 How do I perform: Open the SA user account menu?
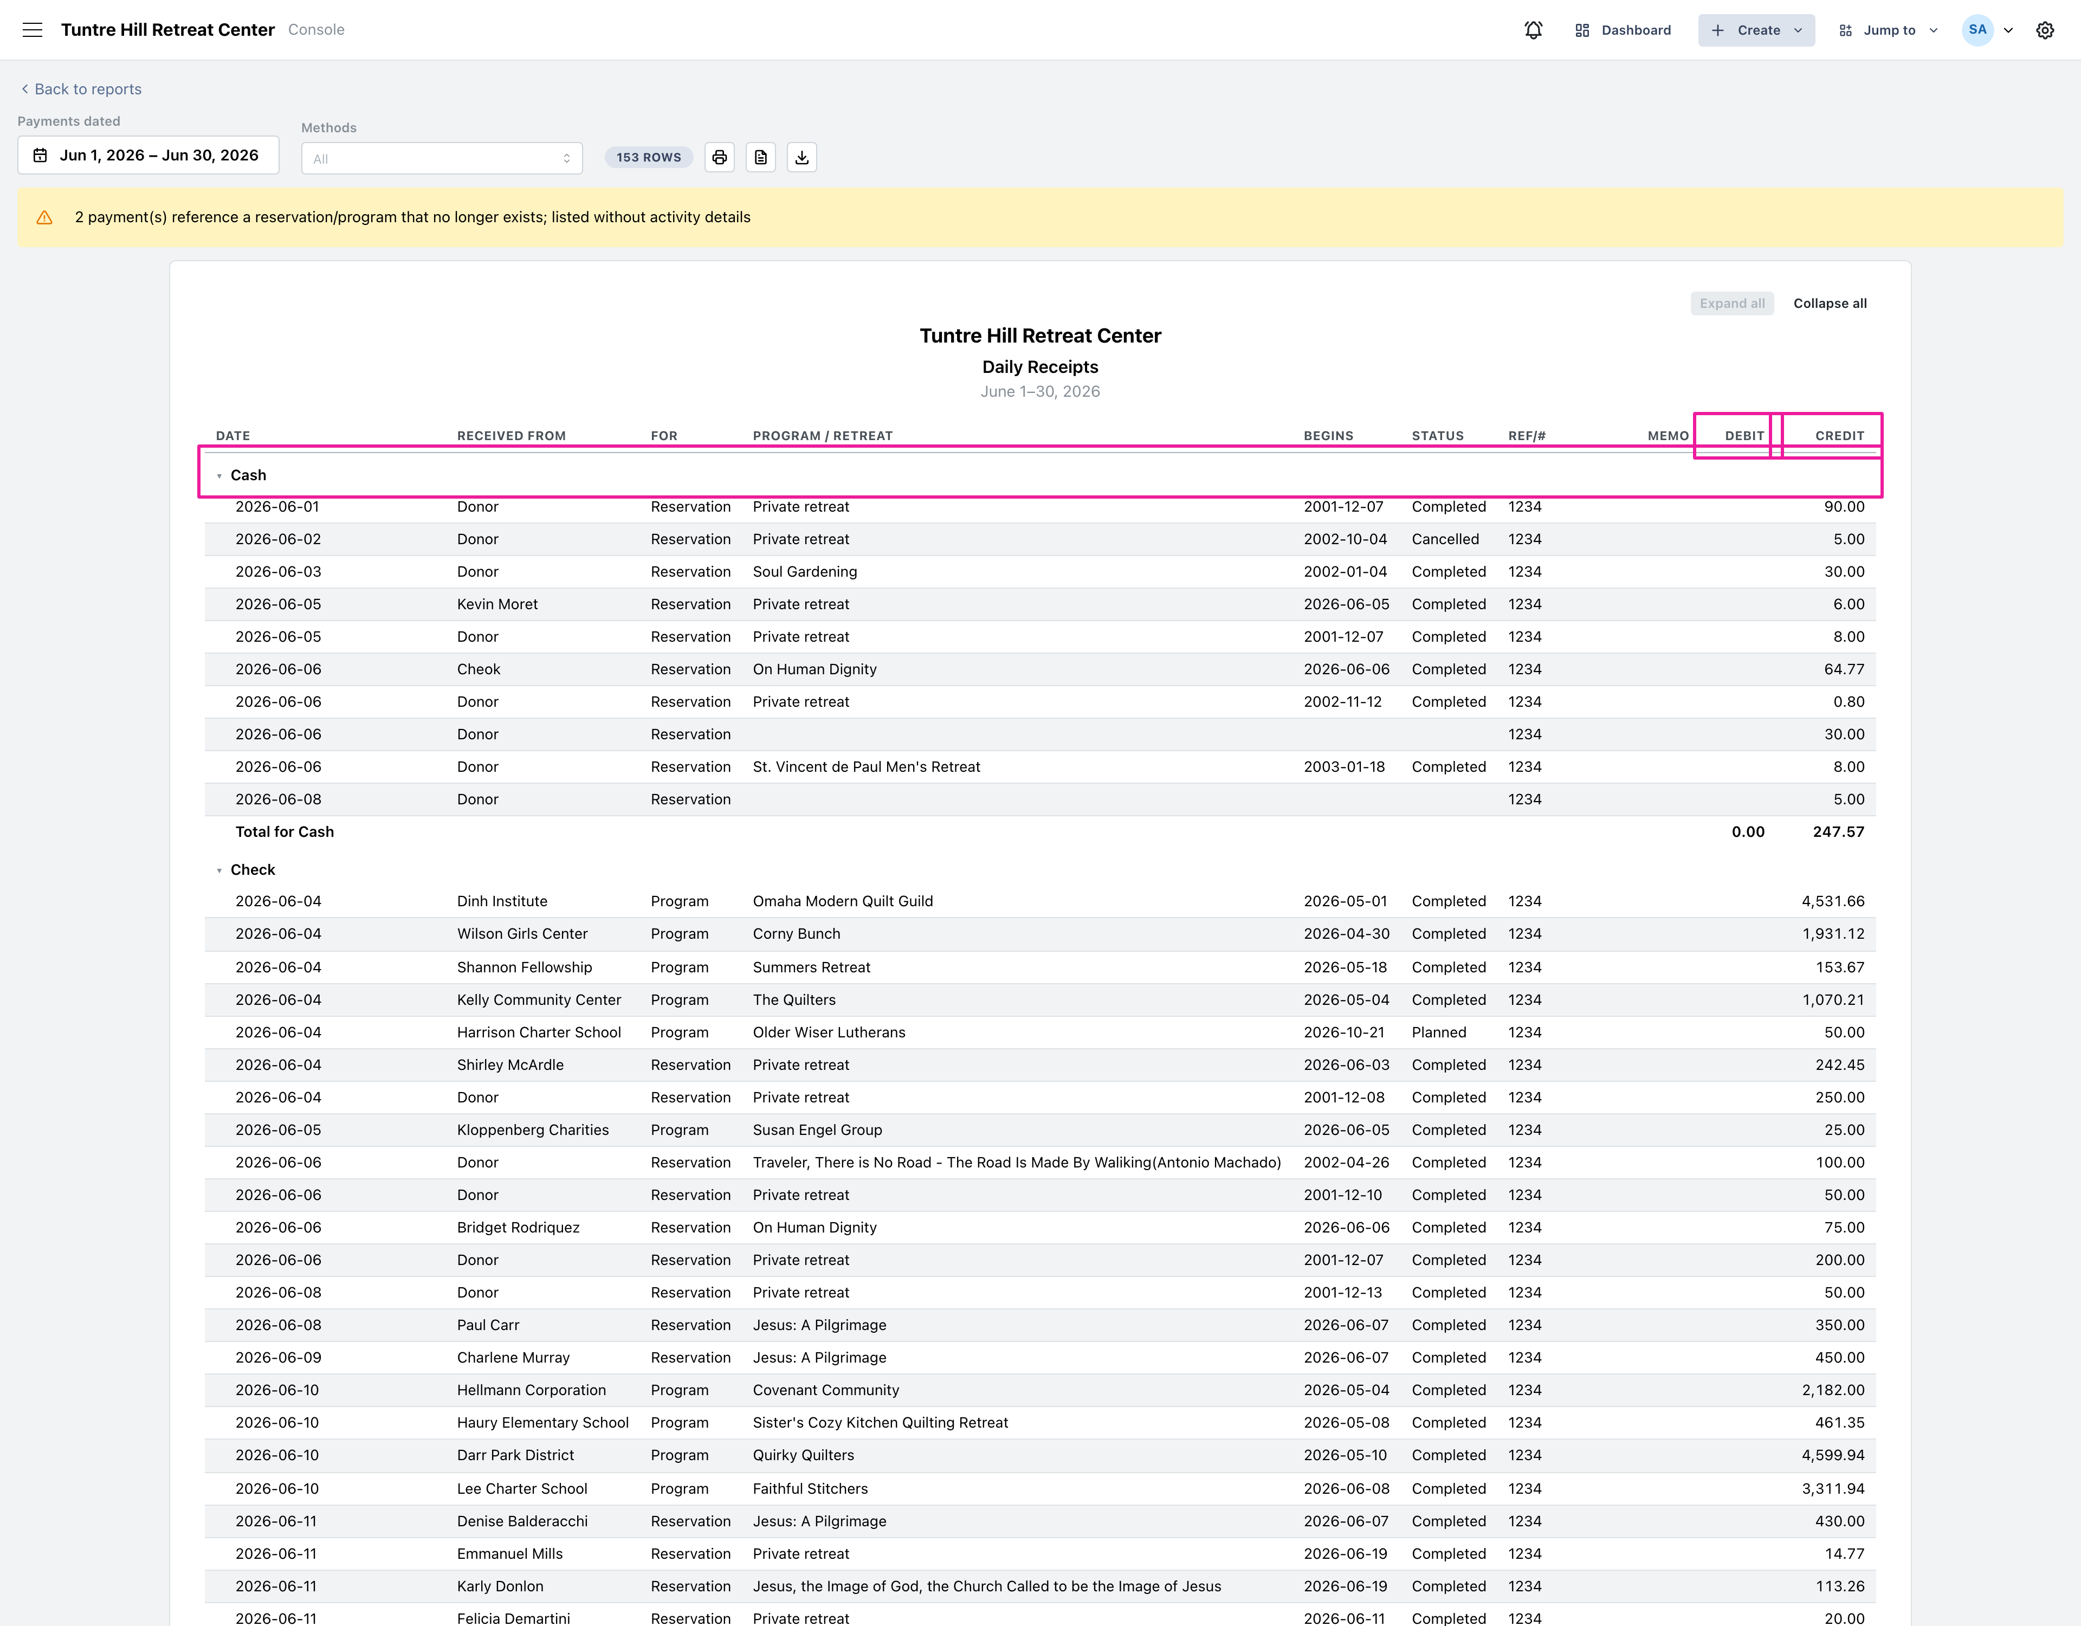[1988, 30]
